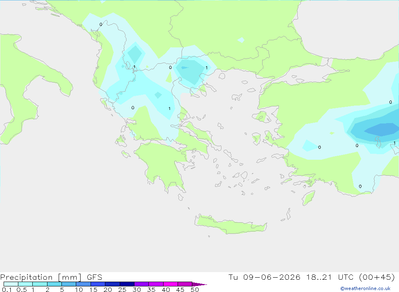Screen dimensions: 399x292
Task: Click the '18..21 UTC' time range text
Action: 330,277
